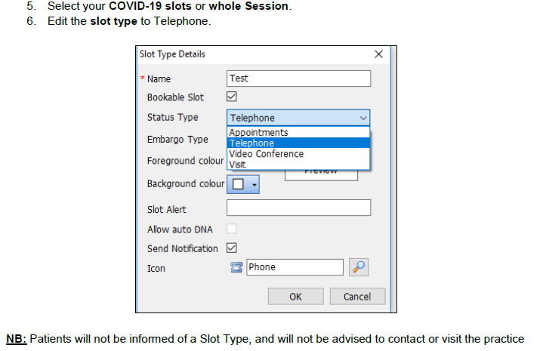Enable the Allow auto DNA checkbox

(x=233, y=229)
